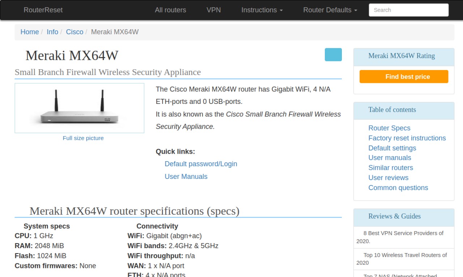463x277 pixels.
Task: Select the Flash: 1024 MiB spec line
Action: [41, 256]
